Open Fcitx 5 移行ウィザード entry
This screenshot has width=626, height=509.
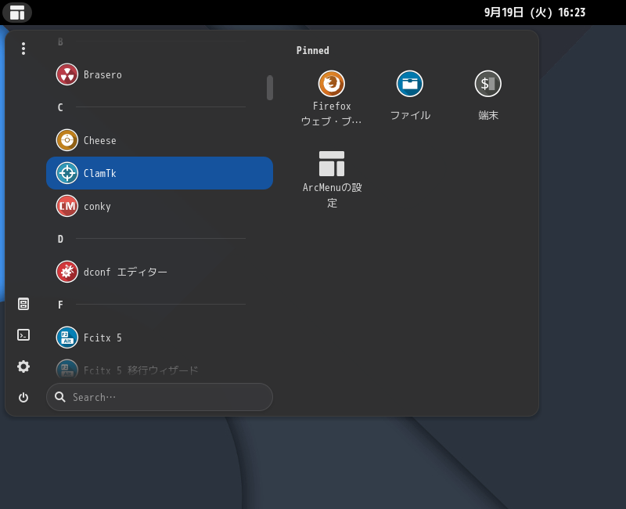pyautogui.click(x=160, y=368)
